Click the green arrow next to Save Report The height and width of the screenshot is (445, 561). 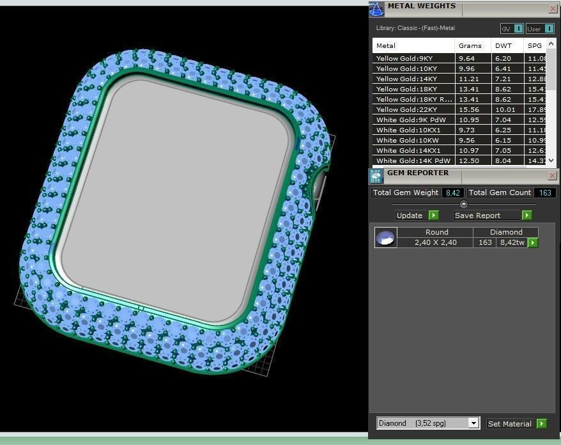point(526,215)
